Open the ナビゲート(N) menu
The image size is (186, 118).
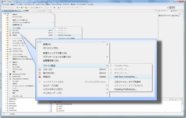tap(40, 5)
